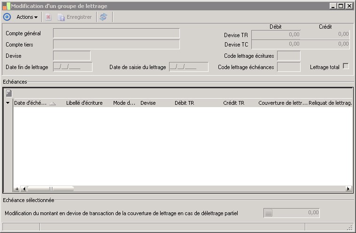This screenshot has height=233, width=356.
Task: Close the Modification d'un groupe window
Action: pyautogui.click(x=349, y=6)
